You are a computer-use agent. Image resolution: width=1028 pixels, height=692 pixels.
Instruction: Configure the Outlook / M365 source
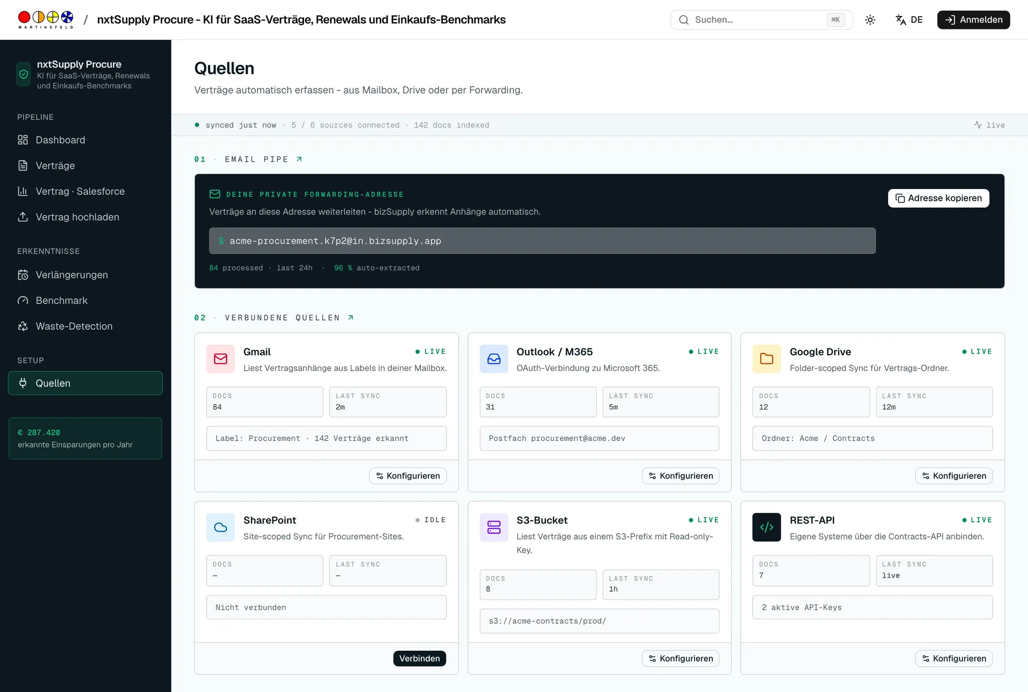pos(681,476)
